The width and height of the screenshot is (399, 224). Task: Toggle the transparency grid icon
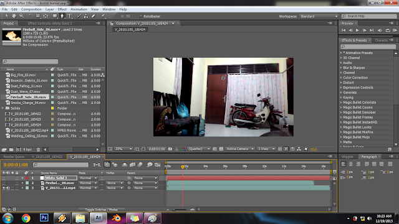(221, 149)
